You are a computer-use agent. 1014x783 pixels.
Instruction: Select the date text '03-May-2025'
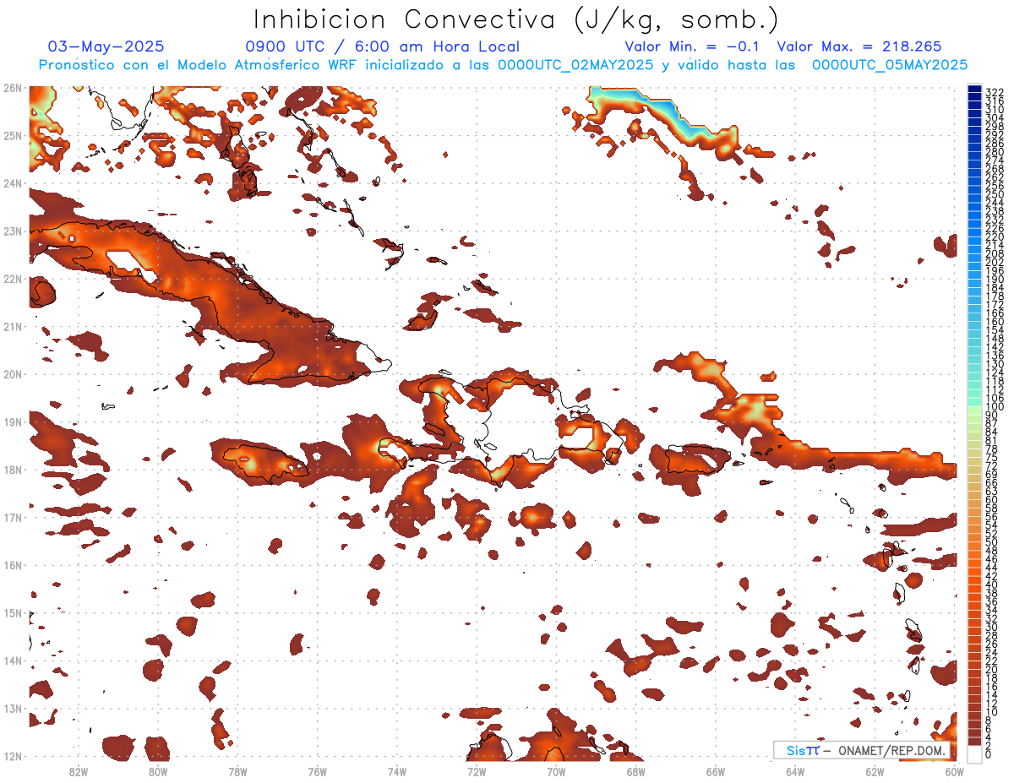click(106, 46)
